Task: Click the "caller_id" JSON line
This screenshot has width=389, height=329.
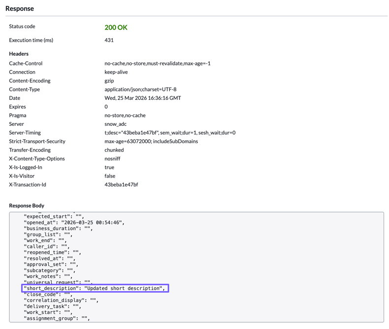Action: click(47, 246)
